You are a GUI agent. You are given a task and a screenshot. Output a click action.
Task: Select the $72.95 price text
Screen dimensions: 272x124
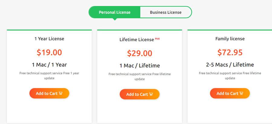point(230,52)
